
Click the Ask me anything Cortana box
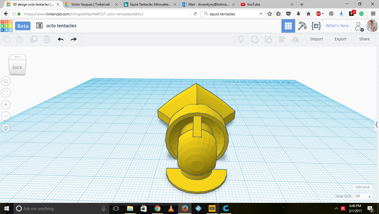[61, 208]
